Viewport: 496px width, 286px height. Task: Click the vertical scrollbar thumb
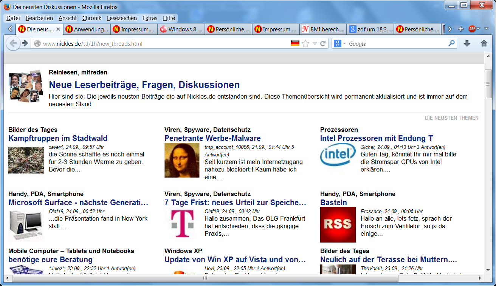(488, 84)
